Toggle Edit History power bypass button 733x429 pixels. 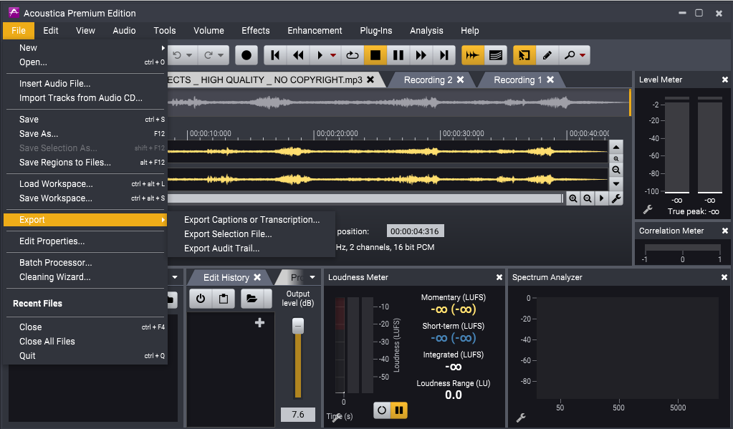(201, 299)
